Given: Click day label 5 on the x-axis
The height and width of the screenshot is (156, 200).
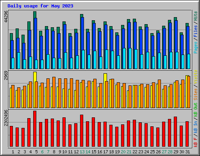Looking at the screenshot, I should (x=36, y=152).
